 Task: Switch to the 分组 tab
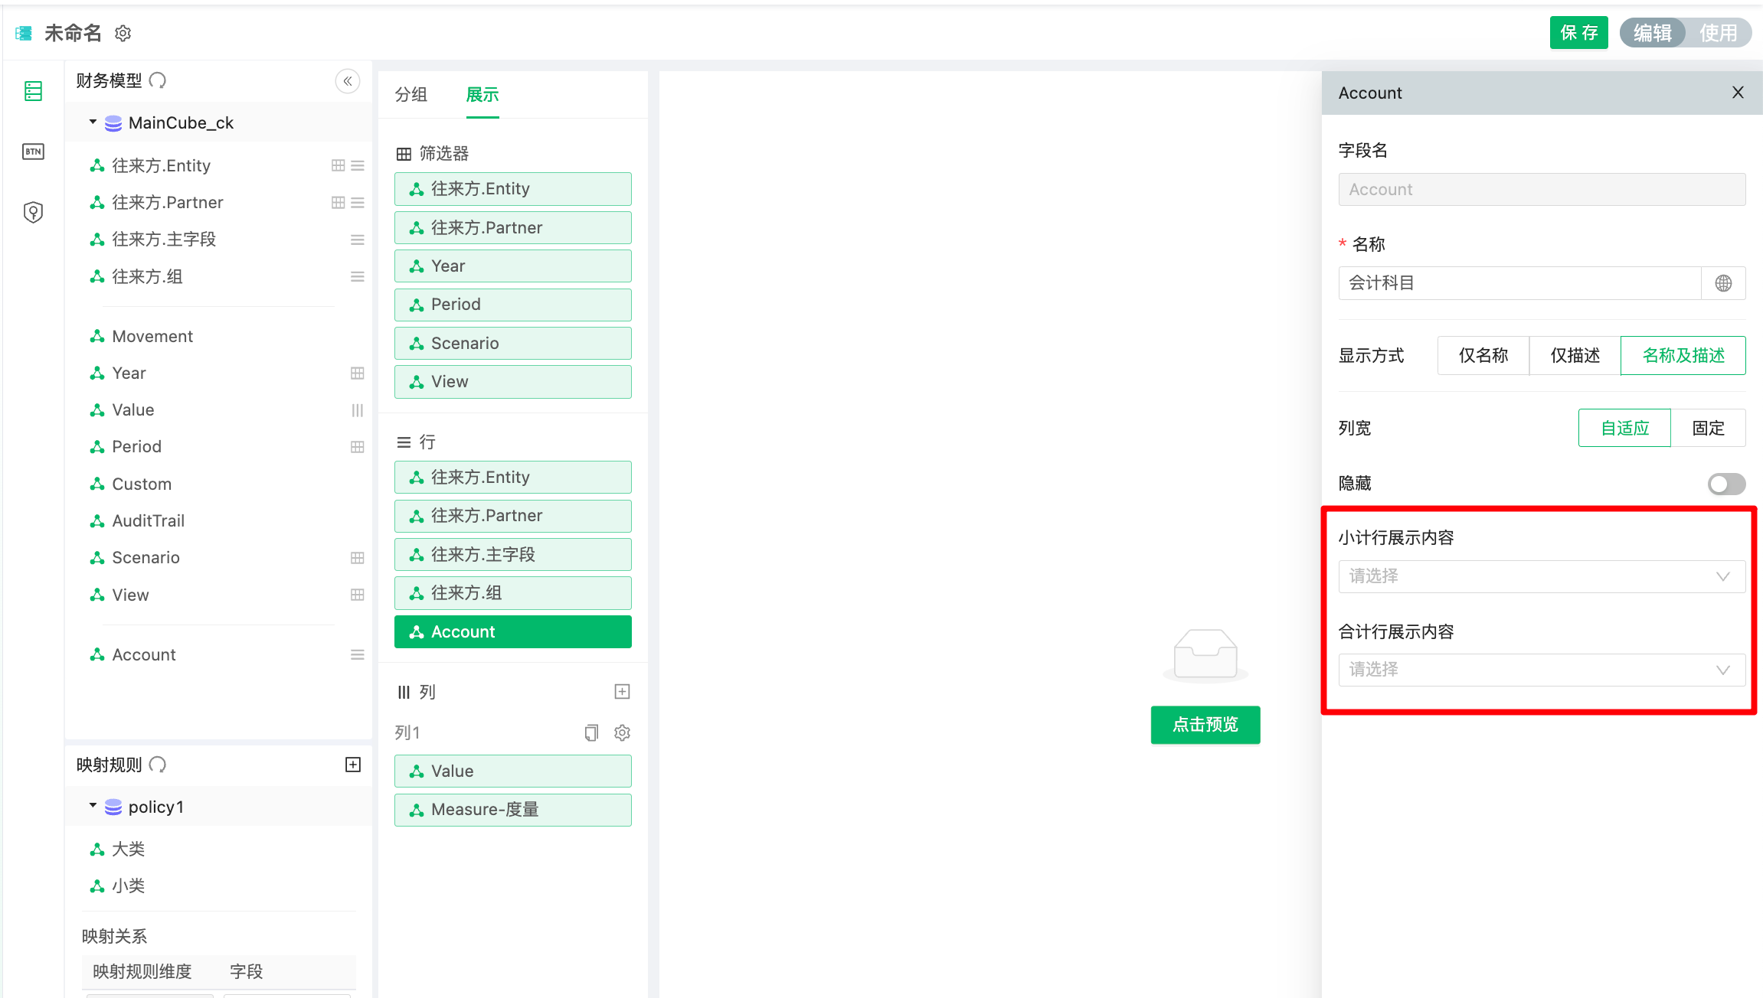(411, 95)
